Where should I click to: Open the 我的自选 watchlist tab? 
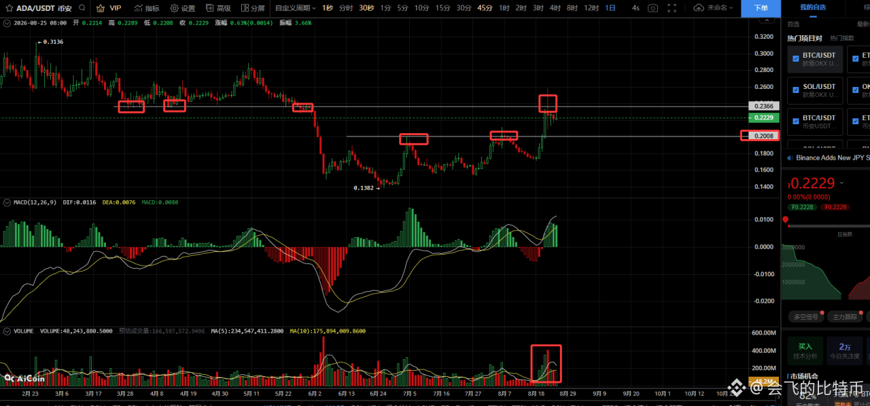coord(813,7)
